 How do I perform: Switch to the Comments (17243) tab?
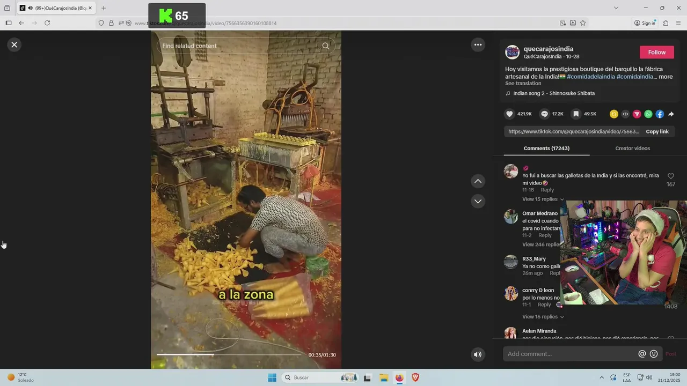click(x=546, y=149)
